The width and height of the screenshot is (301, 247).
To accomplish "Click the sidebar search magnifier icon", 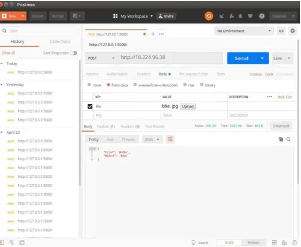I will [5, 31].
